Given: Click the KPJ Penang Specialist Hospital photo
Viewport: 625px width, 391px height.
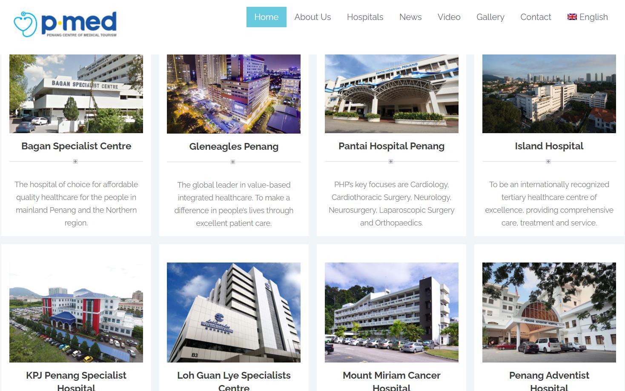Looking at the screenshot, I should tap(76, 312).
